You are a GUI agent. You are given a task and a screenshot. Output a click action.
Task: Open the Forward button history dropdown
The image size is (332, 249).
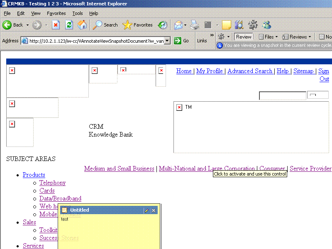[x=46, y=25]
